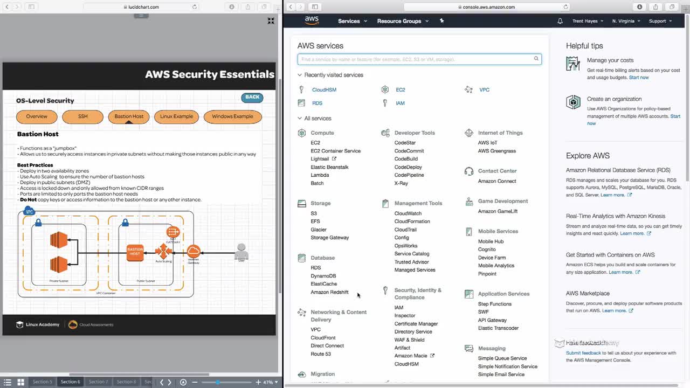
Task: Show sidebar in the AWS Safari window
Action: (x=315, y=7)
